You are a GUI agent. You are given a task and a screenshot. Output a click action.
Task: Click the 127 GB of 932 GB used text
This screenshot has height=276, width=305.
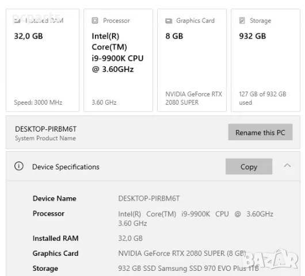(x=262, y=98)
